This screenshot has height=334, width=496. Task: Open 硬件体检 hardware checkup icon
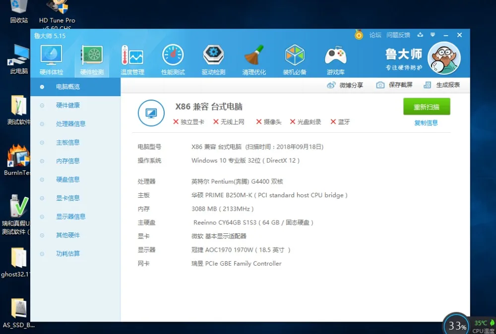click(51, 59)
